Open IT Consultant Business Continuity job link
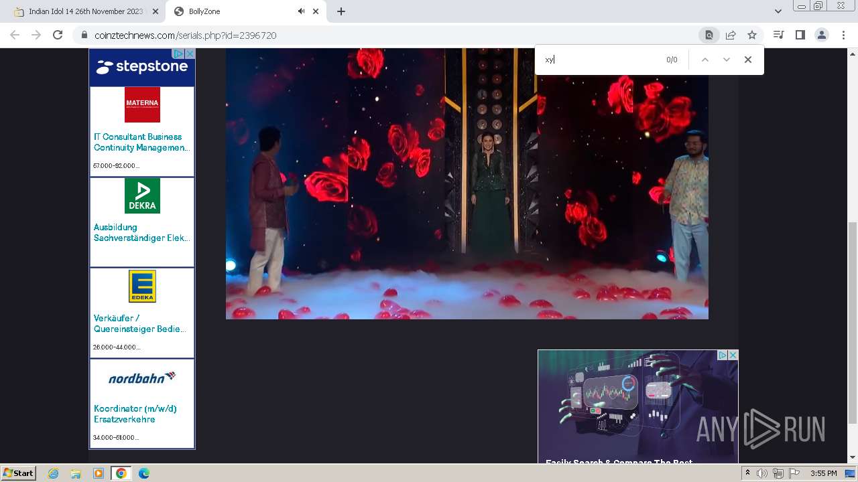 pyautogui.click(x=141, y=142)
